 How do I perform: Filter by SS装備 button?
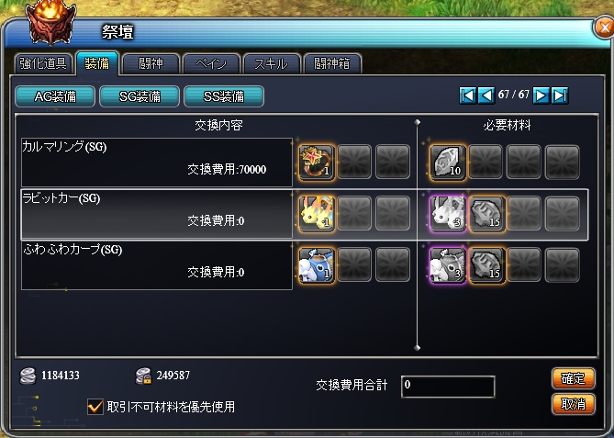224,96
